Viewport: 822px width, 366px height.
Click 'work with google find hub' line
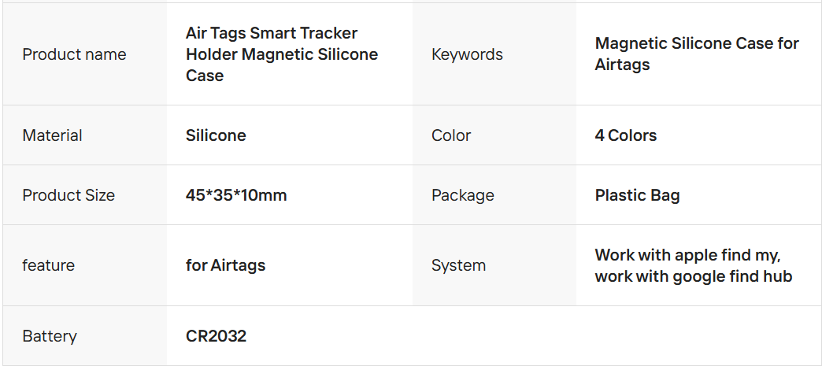[x=693, y=276]
